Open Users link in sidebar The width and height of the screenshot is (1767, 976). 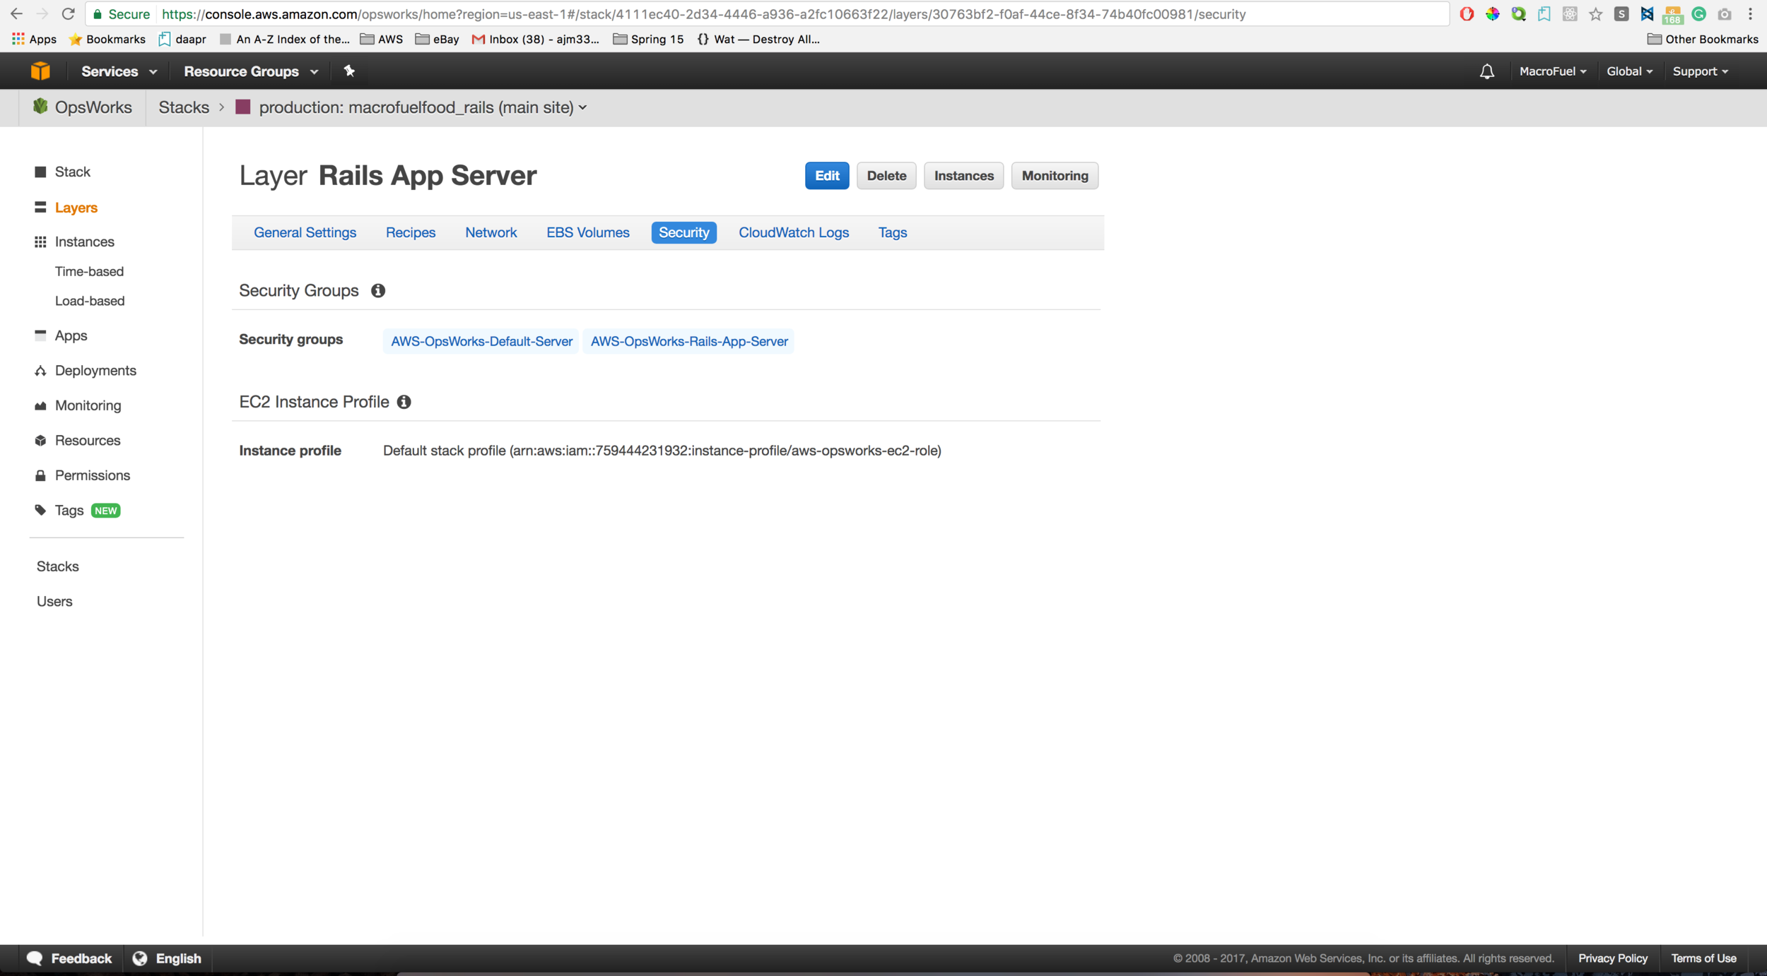(54, 601)
